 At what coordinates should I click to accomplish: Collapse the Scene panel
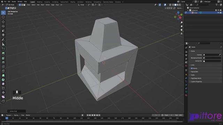(x=193, y=51)
